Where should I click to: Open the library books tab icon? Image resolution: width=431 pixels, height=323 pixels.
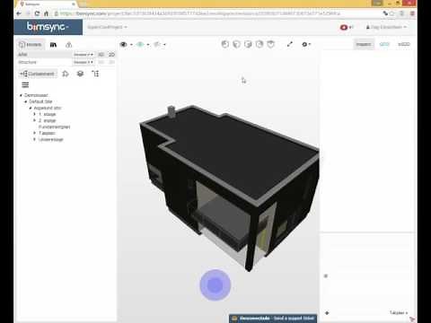pyautogui.click(x=53, y=45)
